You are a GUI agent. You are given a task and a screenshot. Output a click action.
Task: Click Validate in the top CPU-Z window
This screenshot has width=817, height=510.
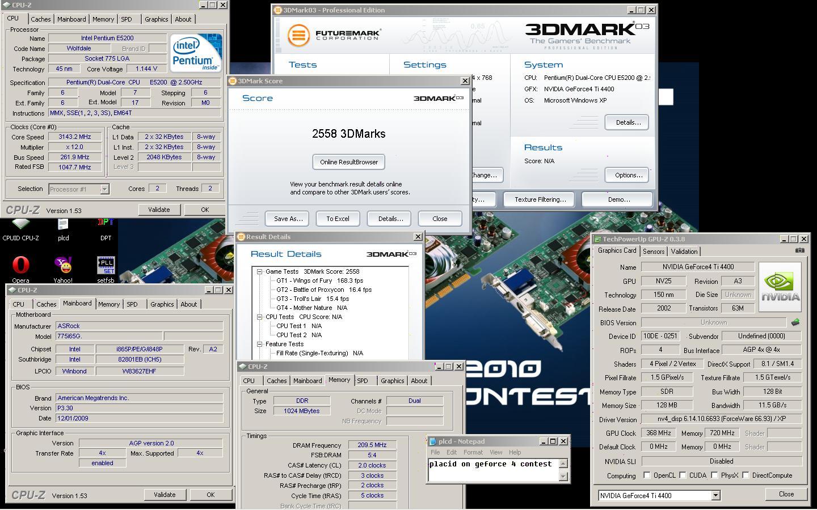[x=159, y=210]
